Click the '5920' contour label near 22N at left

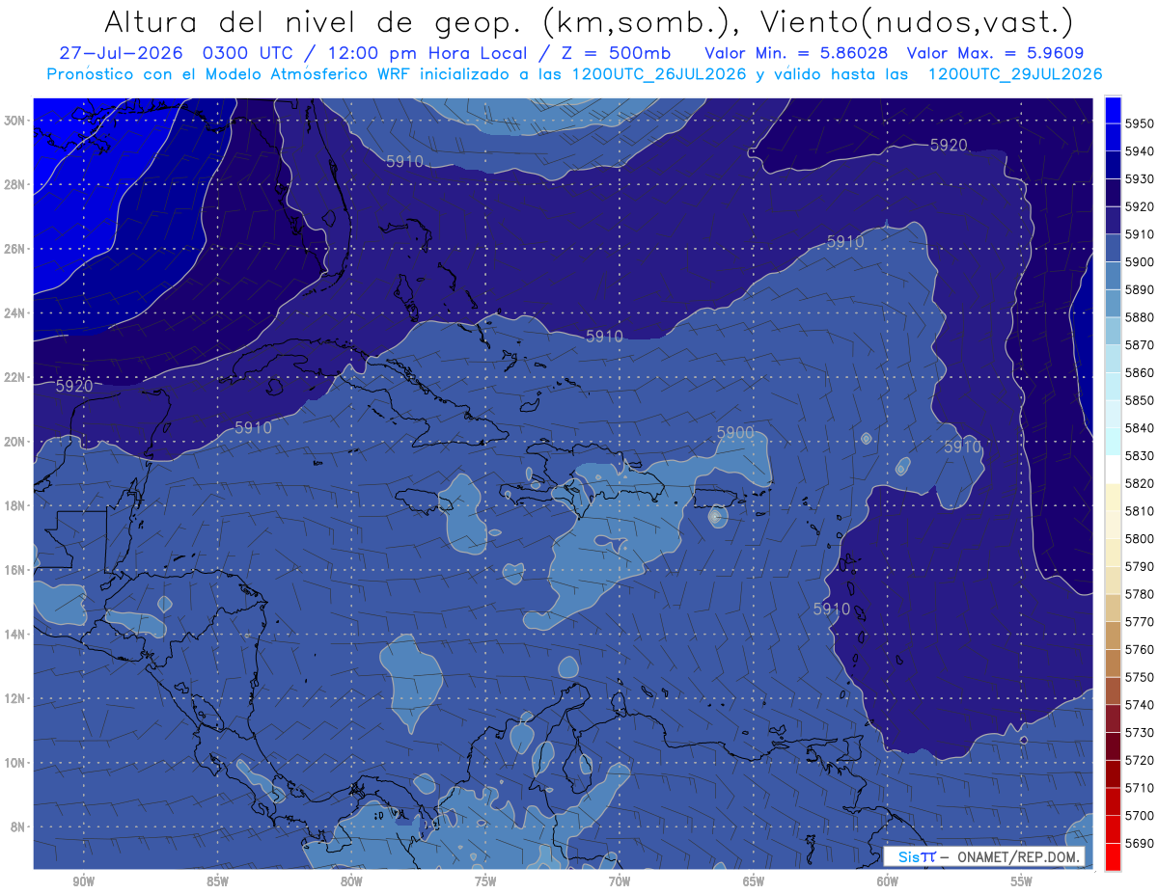[x=74, y=386]
